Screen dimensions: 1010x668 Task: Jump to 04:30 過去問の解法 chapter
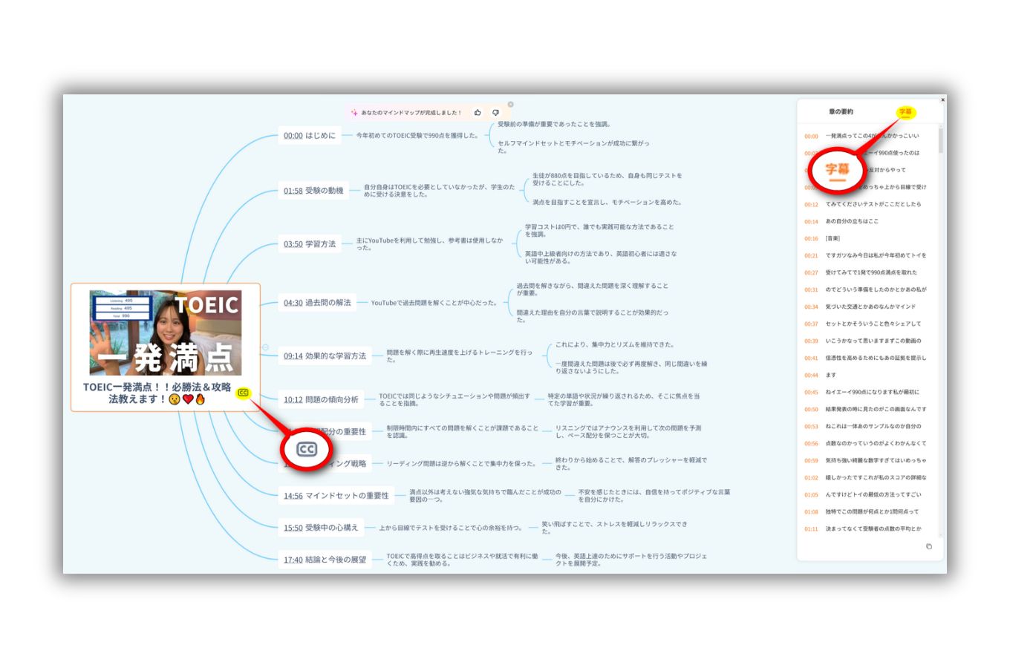317,303
